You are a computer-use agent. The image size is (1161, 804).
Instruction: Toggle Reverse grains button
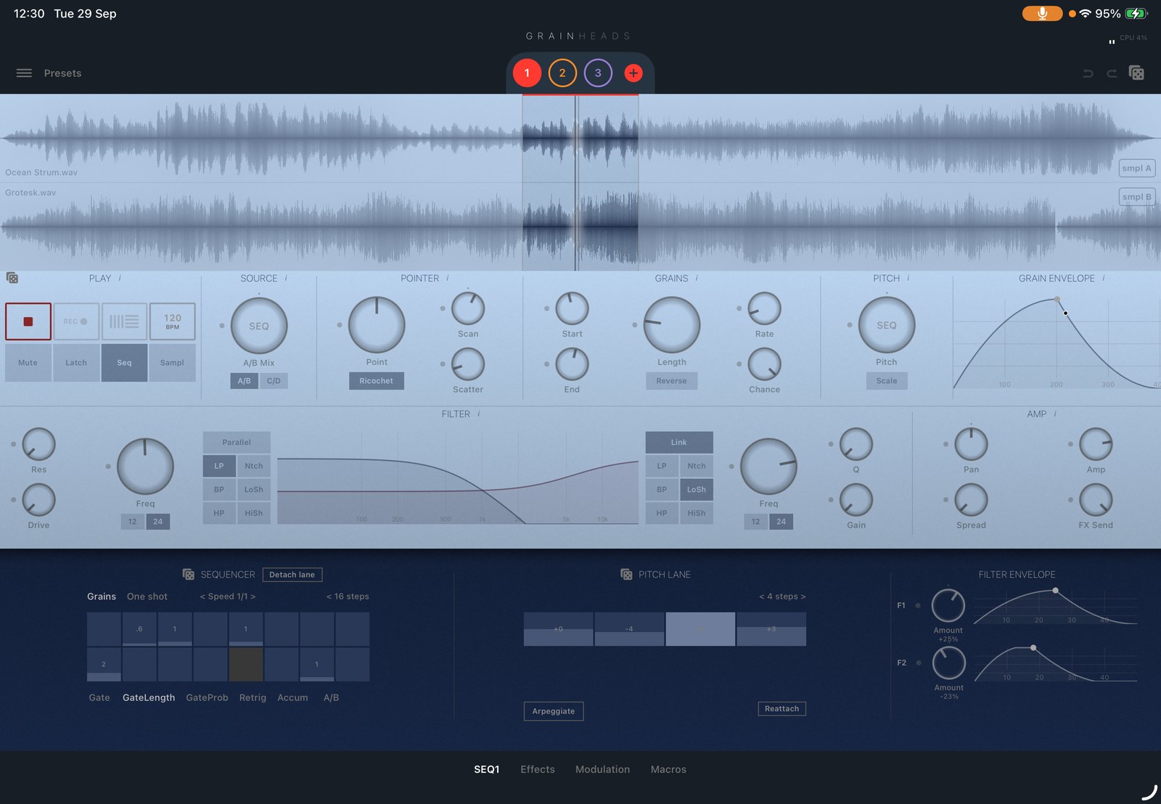pos(671,381)
